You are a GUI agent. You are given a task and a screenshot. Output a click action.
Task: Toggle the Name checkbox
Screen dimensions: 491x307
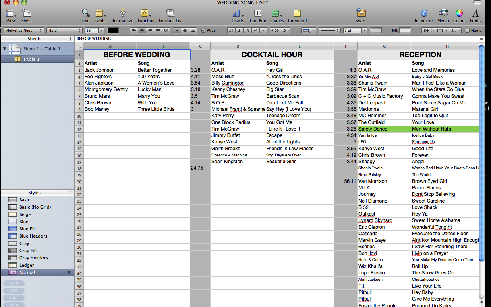(x=468, y=31)
